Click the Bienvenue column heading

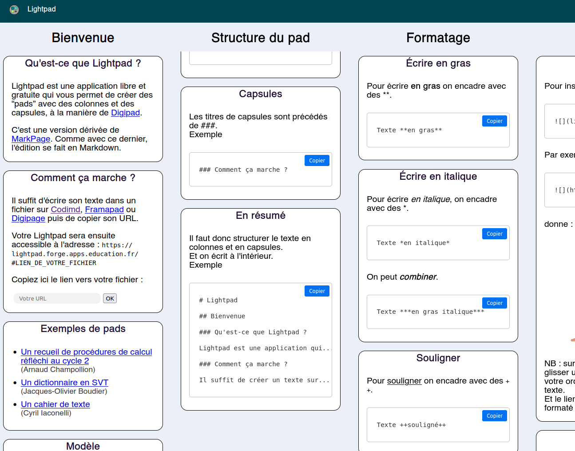83,38
